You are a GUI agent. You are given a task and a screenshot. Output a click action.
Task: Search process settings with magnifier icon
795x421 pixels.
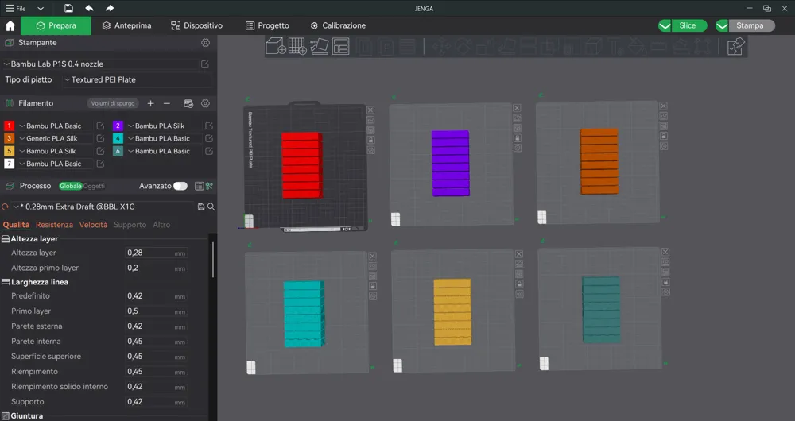(211, 207)
